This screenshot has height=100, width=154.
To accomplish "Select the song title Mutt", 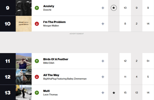I will 46,91.
